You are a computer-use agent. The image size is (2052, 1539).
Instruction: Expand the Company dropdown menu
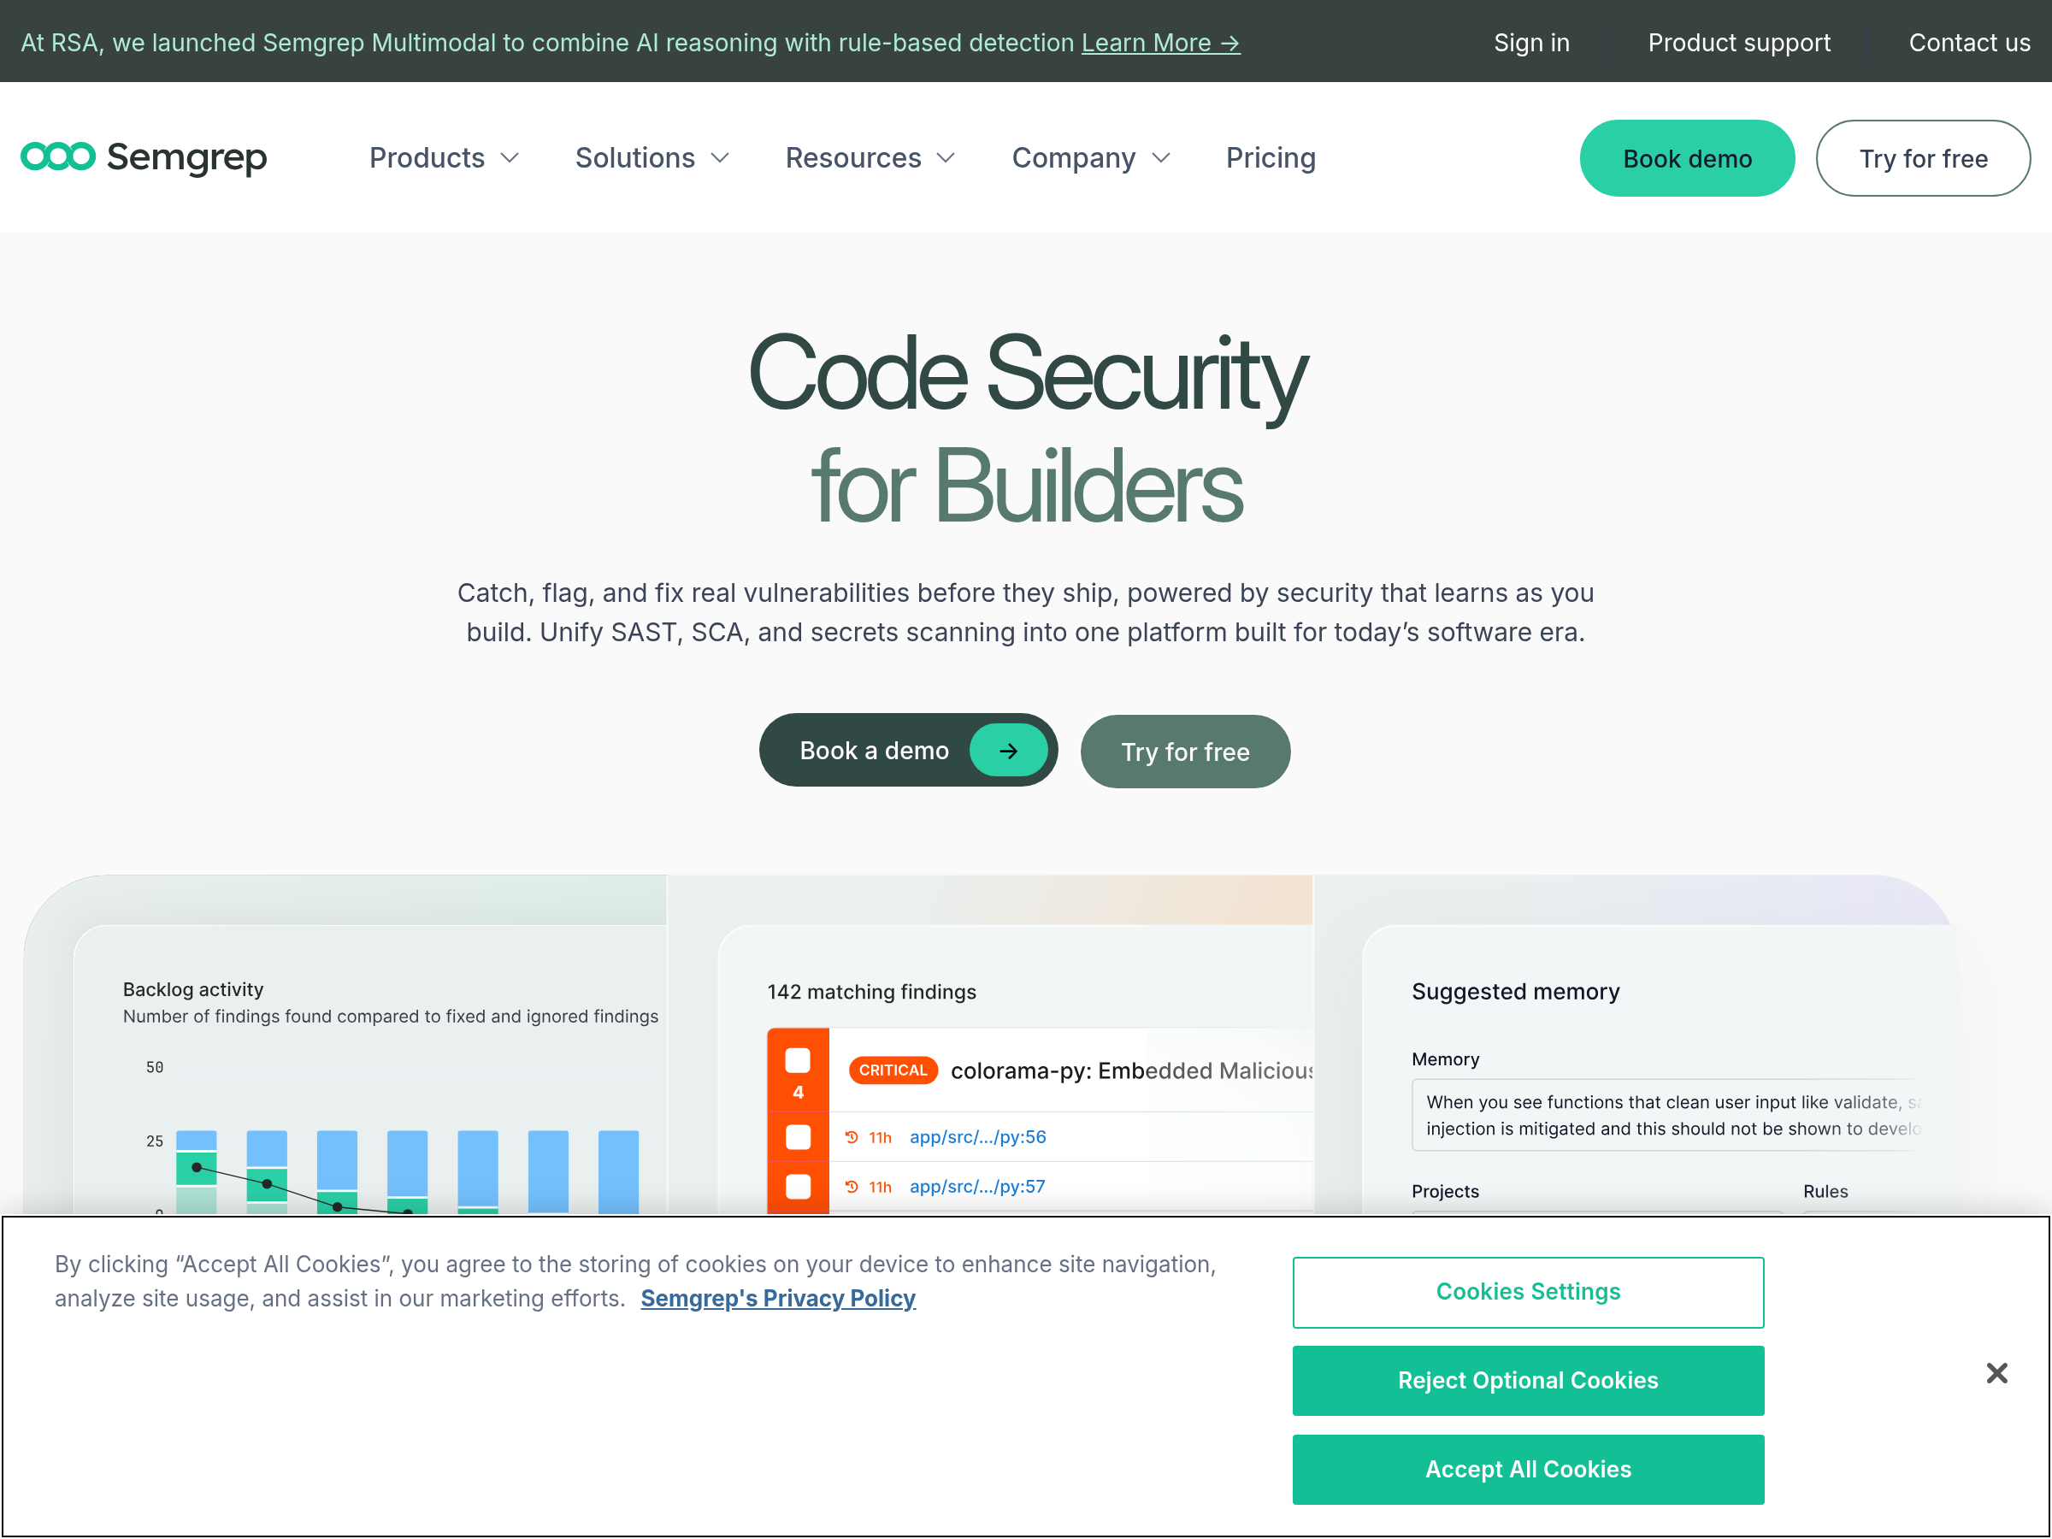pyautogui.click(x=1091, y=157)
